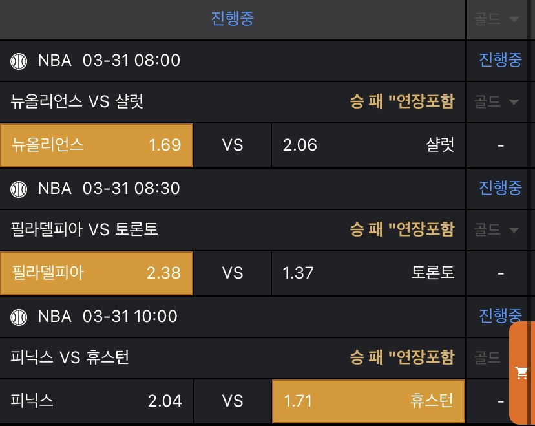Toggle the 필라델피아 2.38 bet selection
Viewport: 535px width, 426px height.
tap(97, 273)
